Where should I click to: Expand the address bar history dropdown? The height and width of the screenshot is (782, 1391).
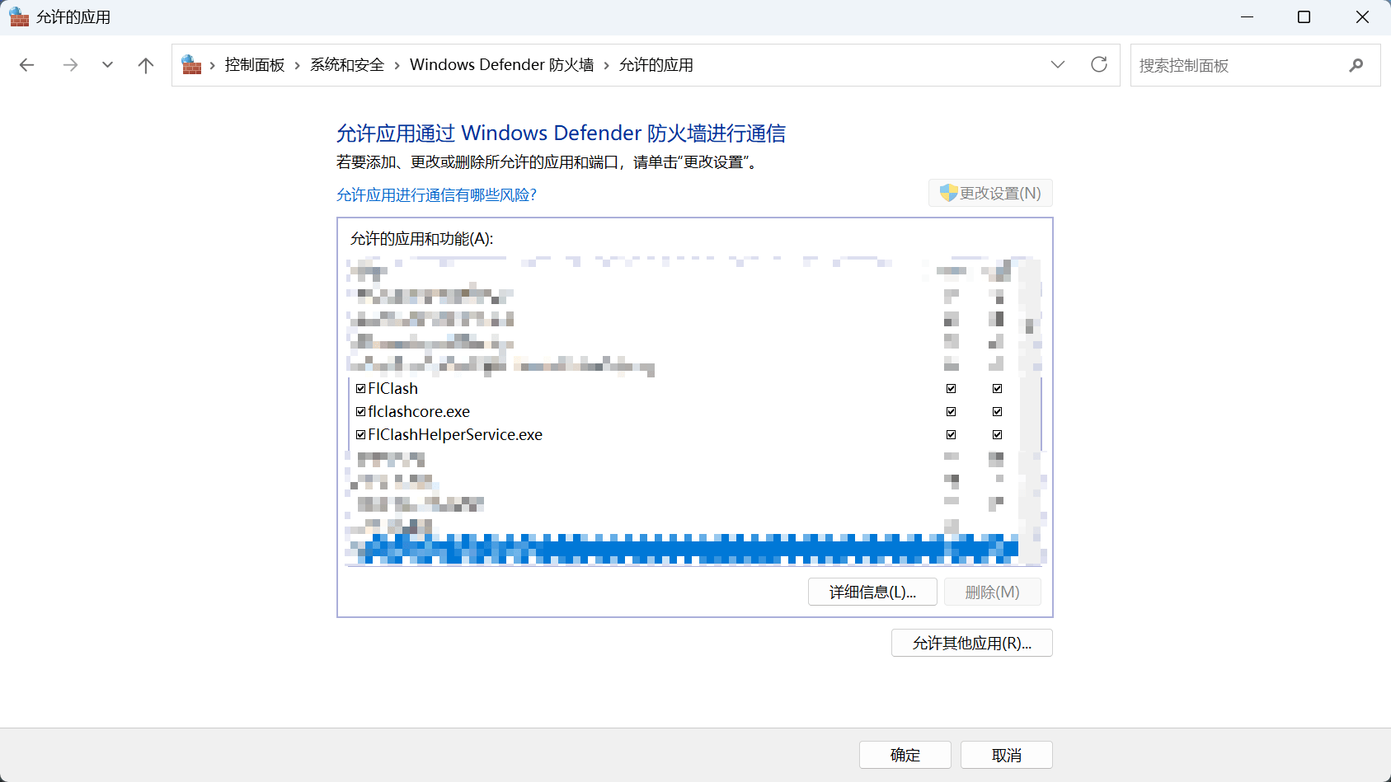(x=1057, y=65)
